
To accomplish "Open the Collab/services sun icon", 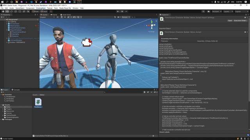I will click(203, 11).
